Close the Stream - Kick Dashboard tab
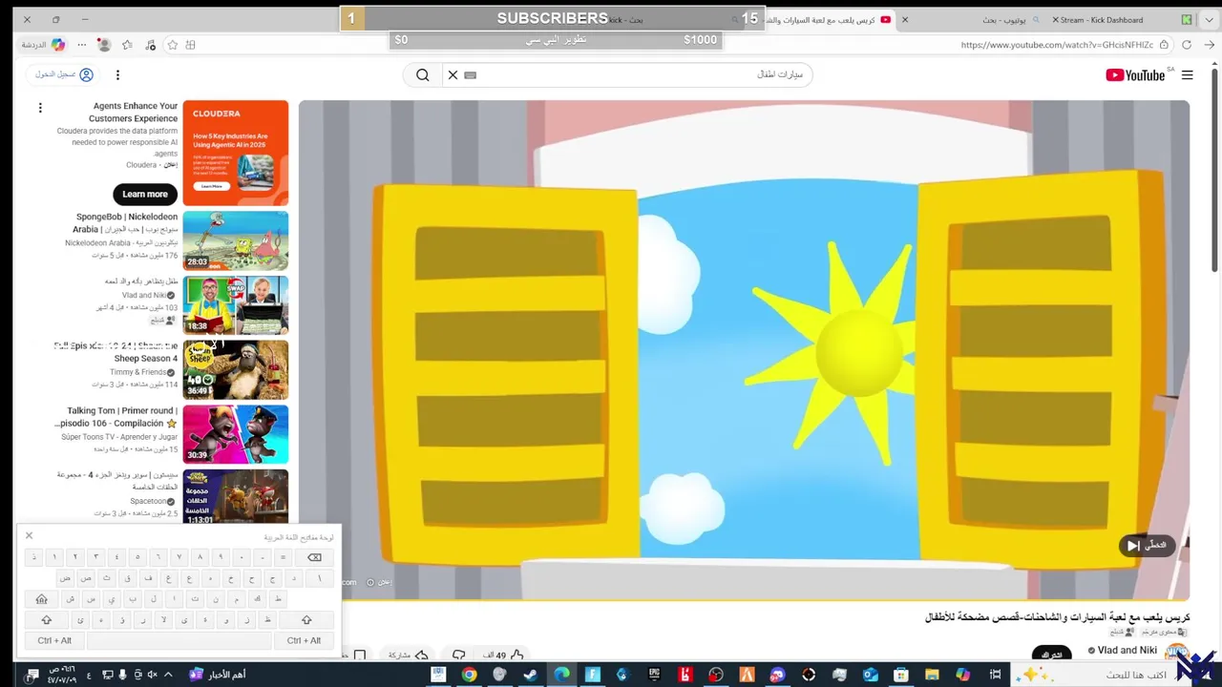 [x=1055, y=20]
